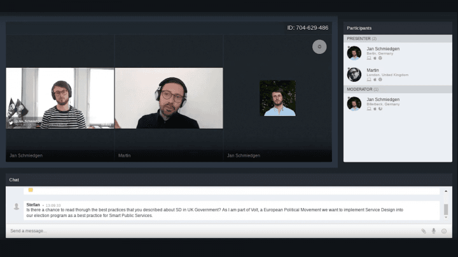Click Stefan's user avatar icon in chat
This screenshot has height=257, width=458.
click(x=17, y=206)
